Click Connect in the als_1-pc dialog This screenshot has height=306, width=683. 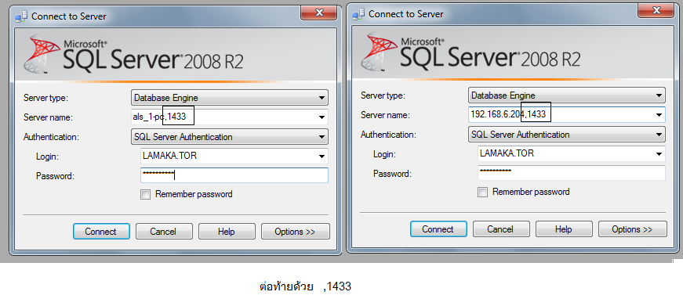tap(101, 232)
